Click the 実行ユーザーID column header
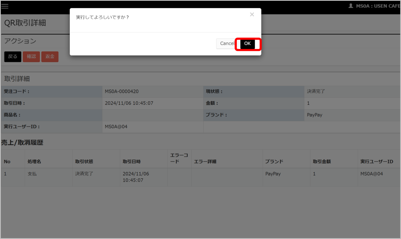 377,161
